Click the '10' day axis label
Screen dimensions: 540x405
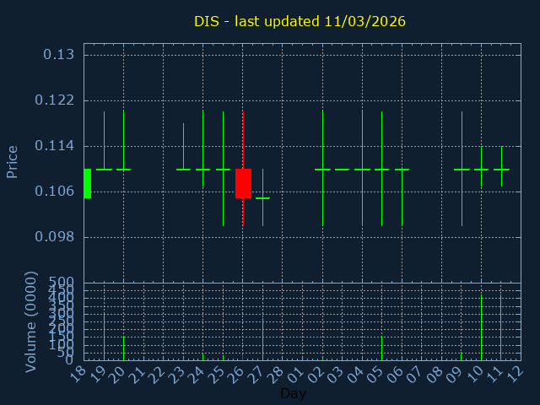pos(476,375)
